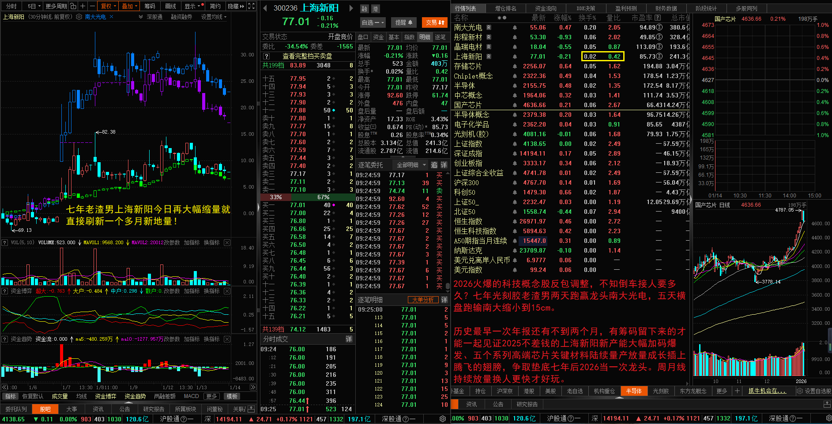Open chart settings gear beside 前复权
Screen dimensions: 832x424
coord(79,17)
